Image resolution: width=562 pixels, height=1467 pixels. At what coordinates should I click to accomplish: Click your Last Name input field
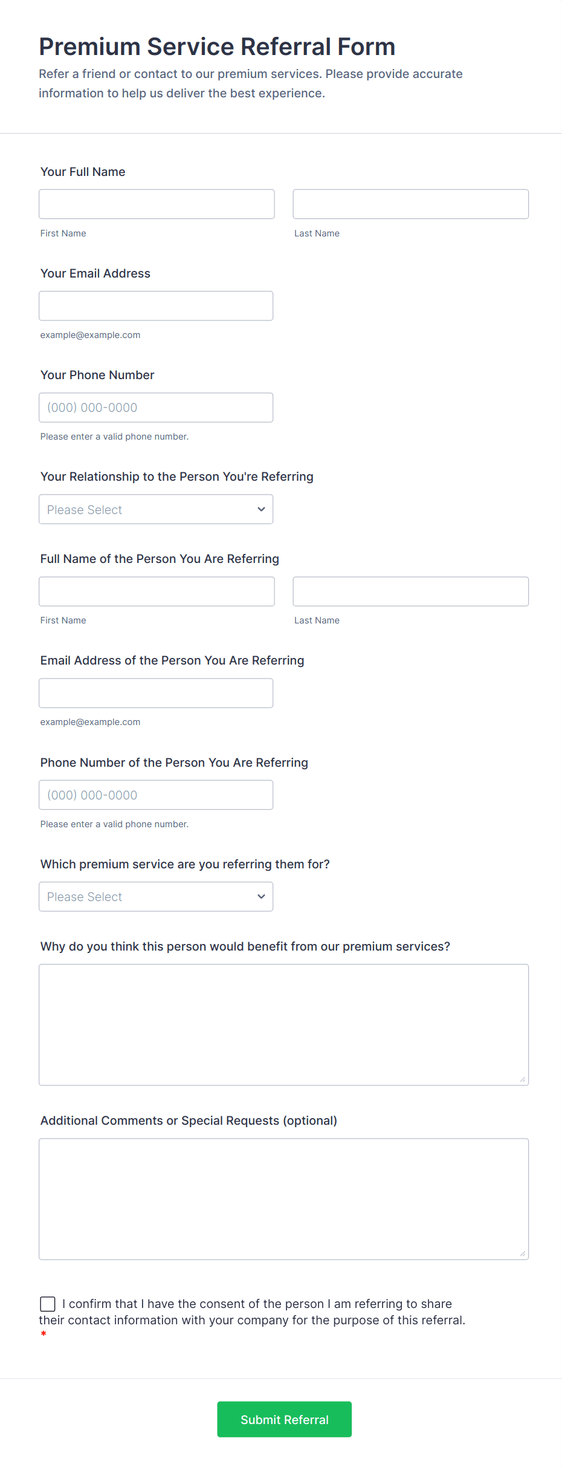(410, 204)
